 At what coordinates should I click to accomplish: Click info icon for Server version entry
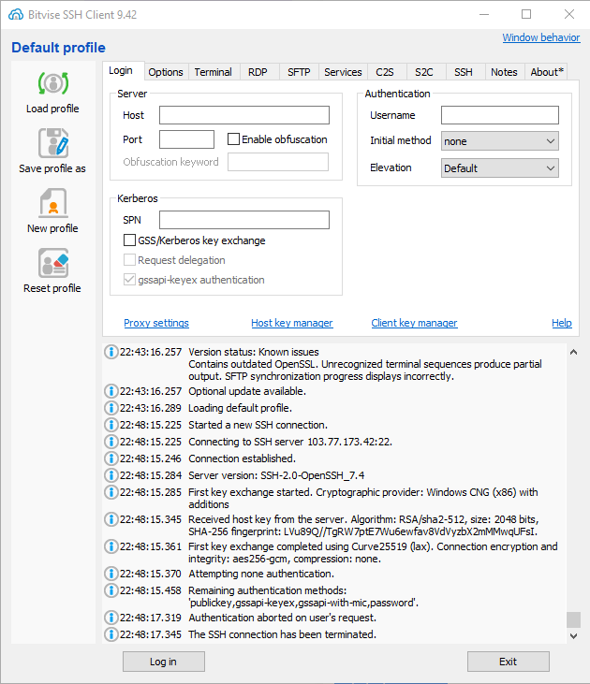111,475
